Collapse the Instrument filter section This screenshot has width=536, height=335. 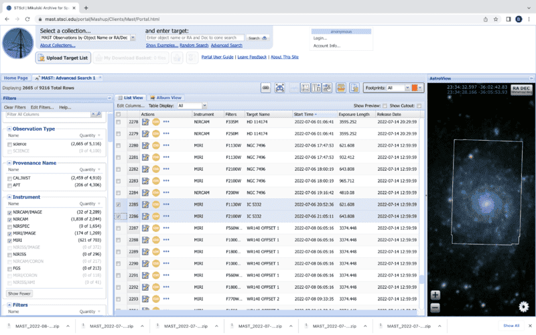click(9, 197)
